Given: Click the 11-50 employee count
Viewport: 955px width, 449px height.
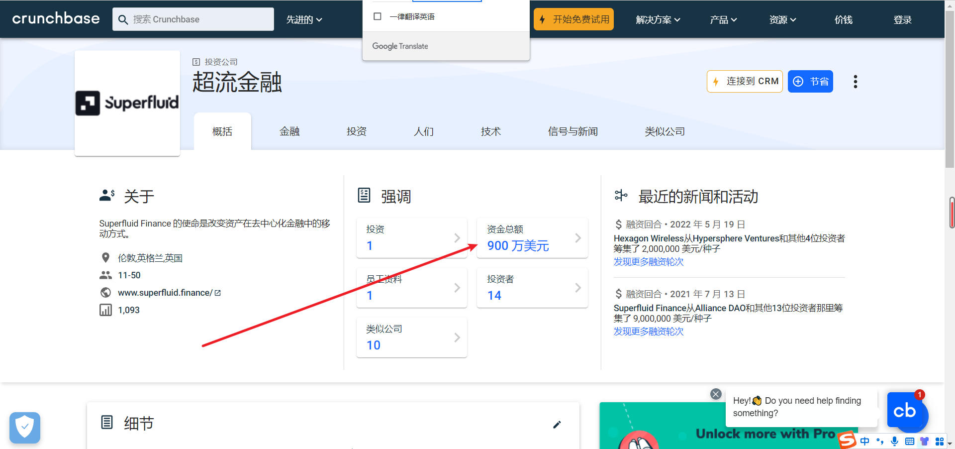Looking at the screenshot, I should pos(129,275).
